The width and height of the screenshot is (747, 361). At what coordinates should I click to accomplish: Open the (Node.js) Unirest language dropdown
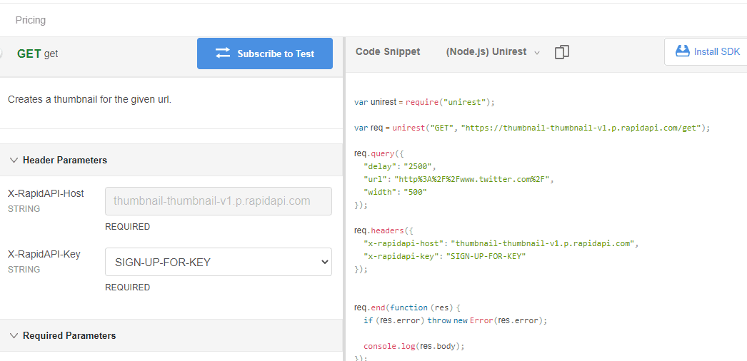493,52
